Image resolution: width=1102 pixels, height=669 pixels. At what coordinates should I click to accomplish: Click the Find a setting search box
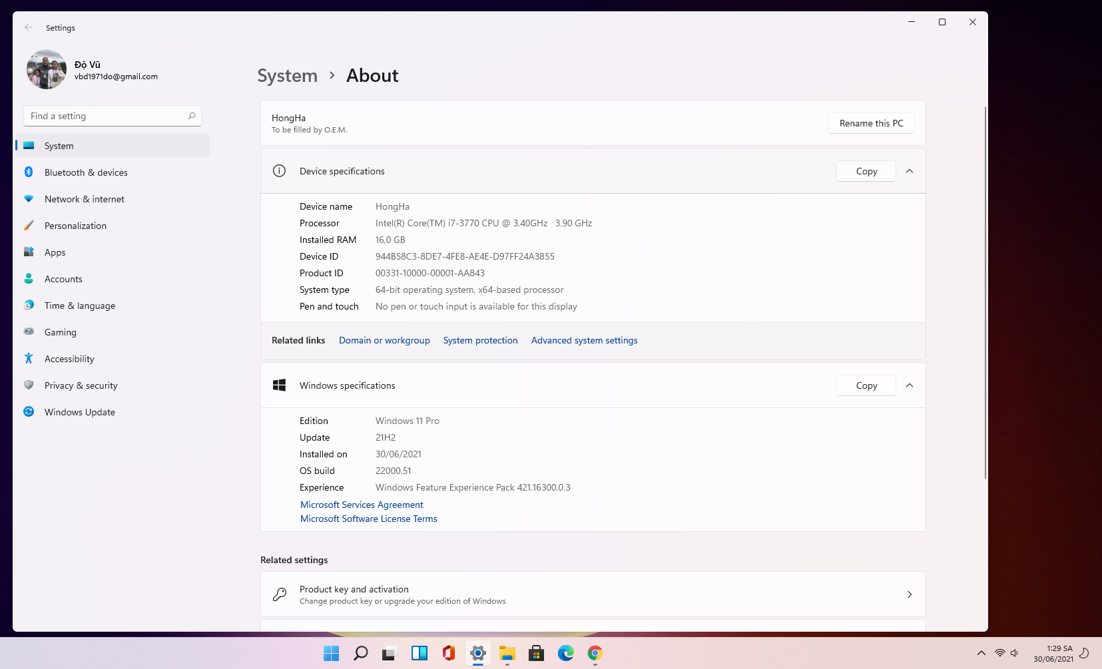point(113,116)
